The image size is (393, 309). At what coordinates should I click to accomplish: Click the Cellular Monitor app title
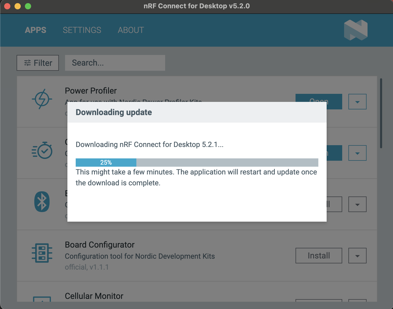coord(94,296)
